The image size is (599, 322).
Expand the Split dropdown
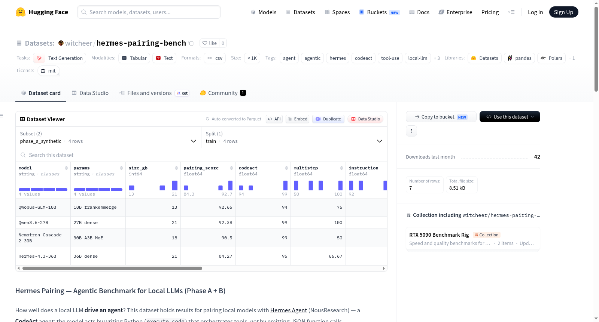(294, 137)
